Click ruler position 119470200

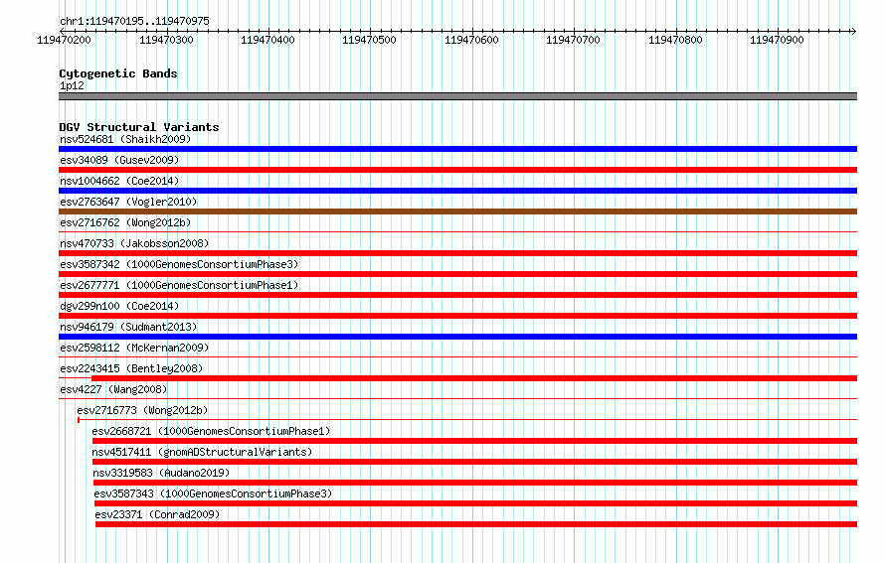click(x=64, y=40)
